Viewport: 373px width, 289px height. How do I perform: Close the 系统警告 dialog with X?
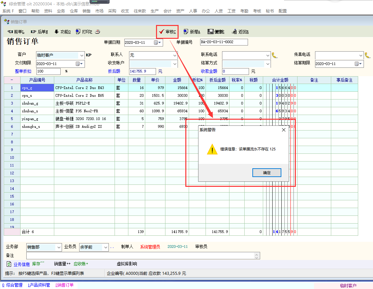[283, 130]
